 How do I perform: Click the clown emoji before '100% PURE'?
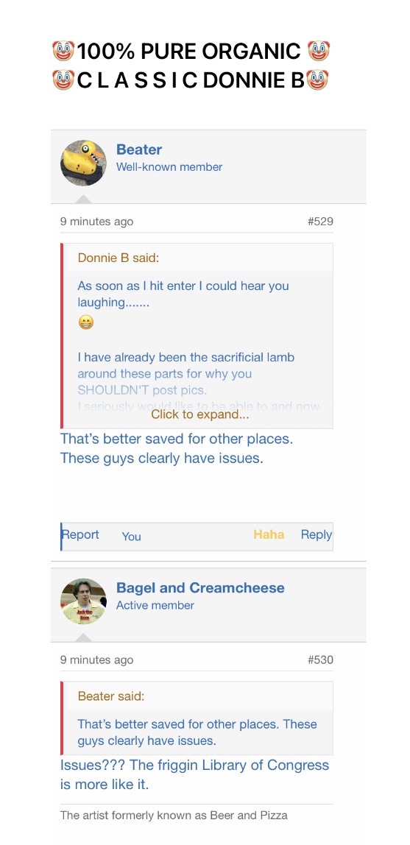pos(63,52)
